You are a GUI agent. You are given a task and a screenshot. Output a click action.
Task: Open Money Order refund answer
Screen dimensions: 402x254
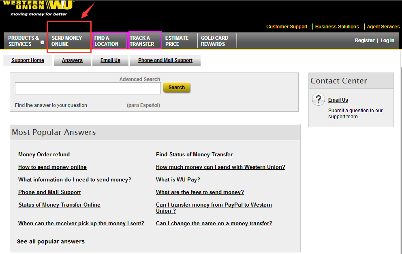click(44, 155)
